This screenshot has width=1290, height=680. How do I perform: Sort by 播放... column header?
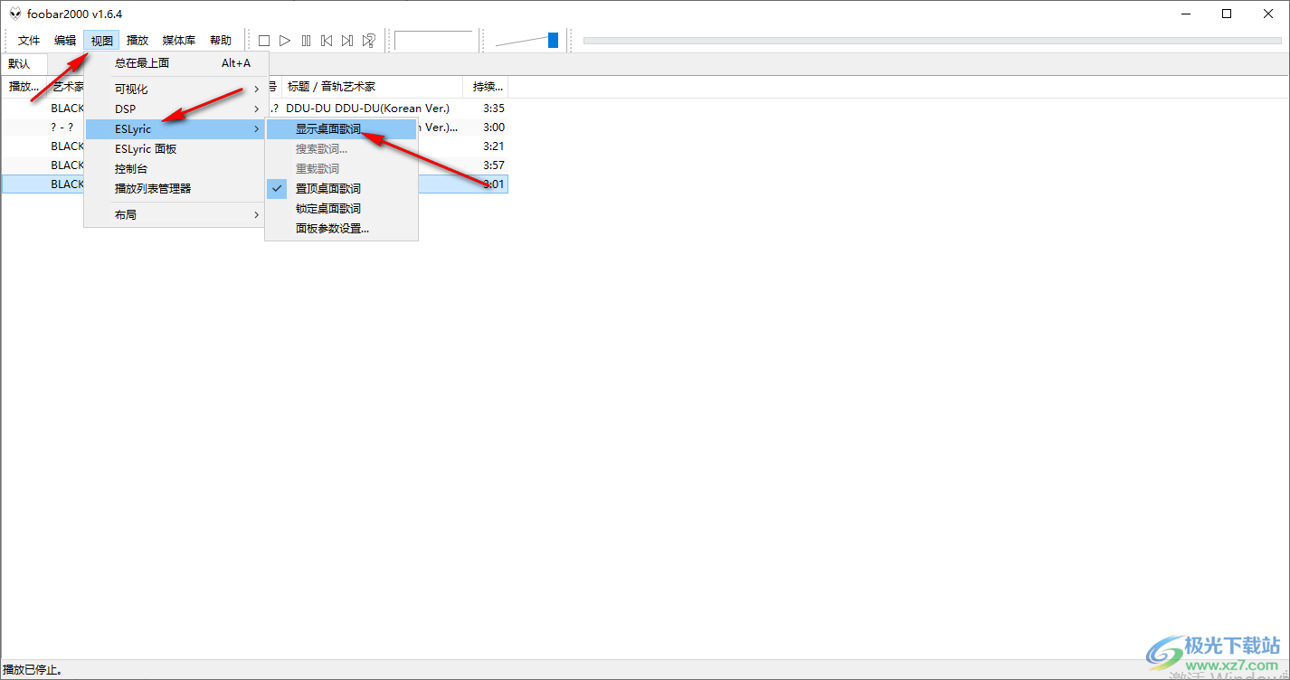click(x=24, y=87)
